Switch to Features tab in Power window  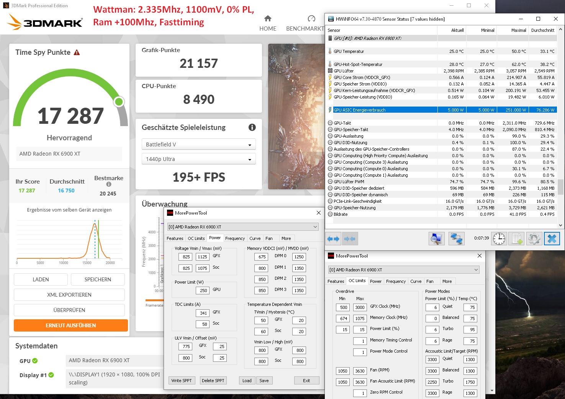(x=175, y=238)
